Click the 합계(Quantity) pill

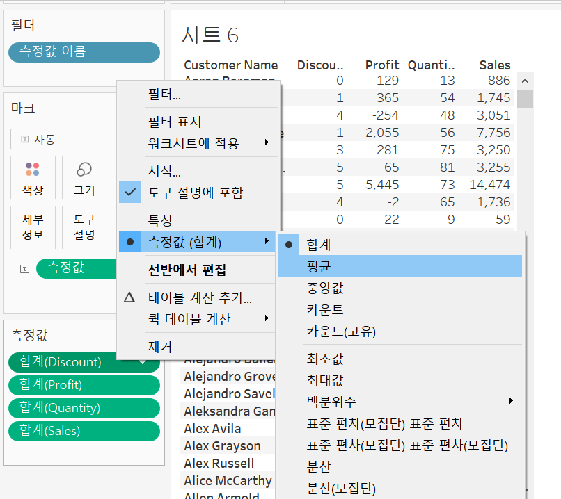[x=84, y=408]
